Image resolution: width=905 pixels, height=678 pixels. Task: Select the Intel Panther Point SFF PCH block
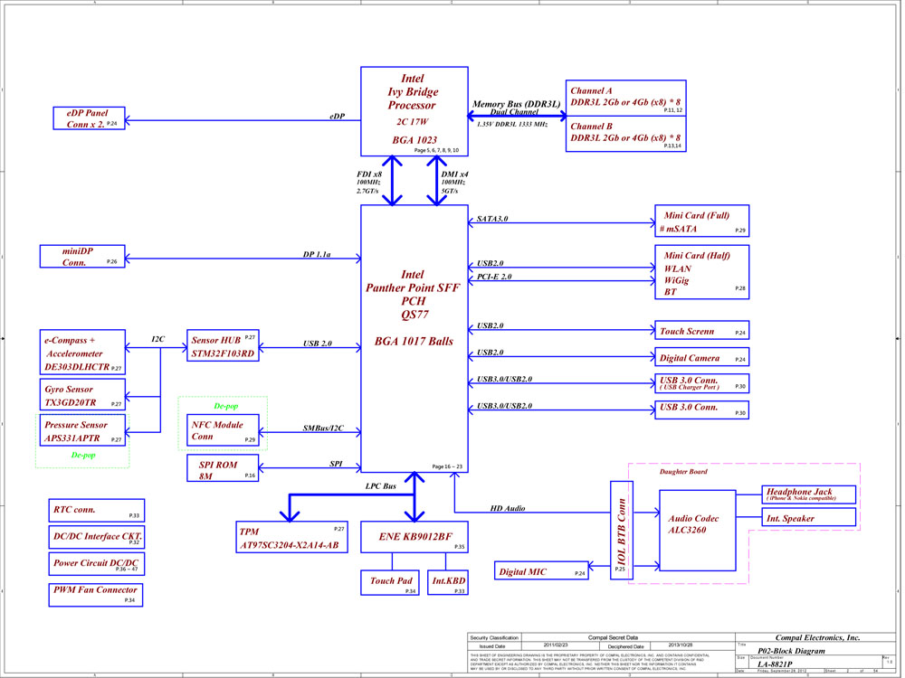[x=415, y=338]
